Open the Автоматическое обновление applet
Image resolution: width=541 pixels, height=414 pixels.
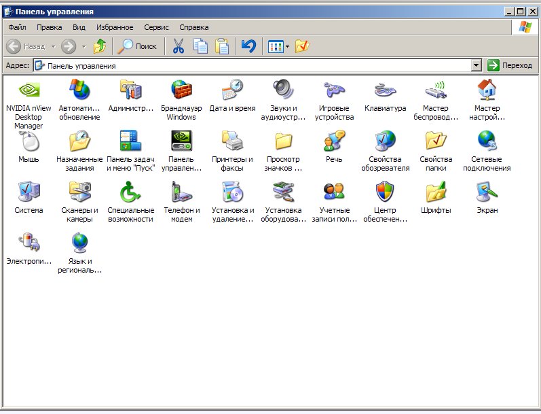coord(79,89)
